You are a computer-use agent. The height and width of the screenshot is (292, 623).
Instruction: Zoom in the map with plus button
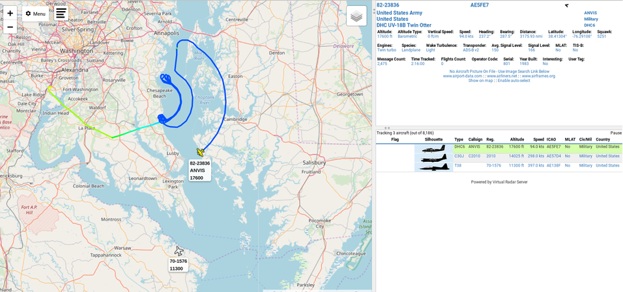[10, 13]
